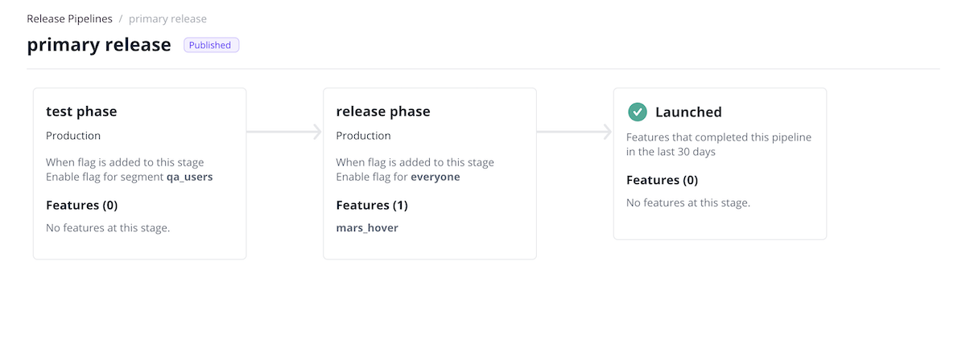Click the Published status badge
Viewport: 966px width, 339px height.
(211, 45)
